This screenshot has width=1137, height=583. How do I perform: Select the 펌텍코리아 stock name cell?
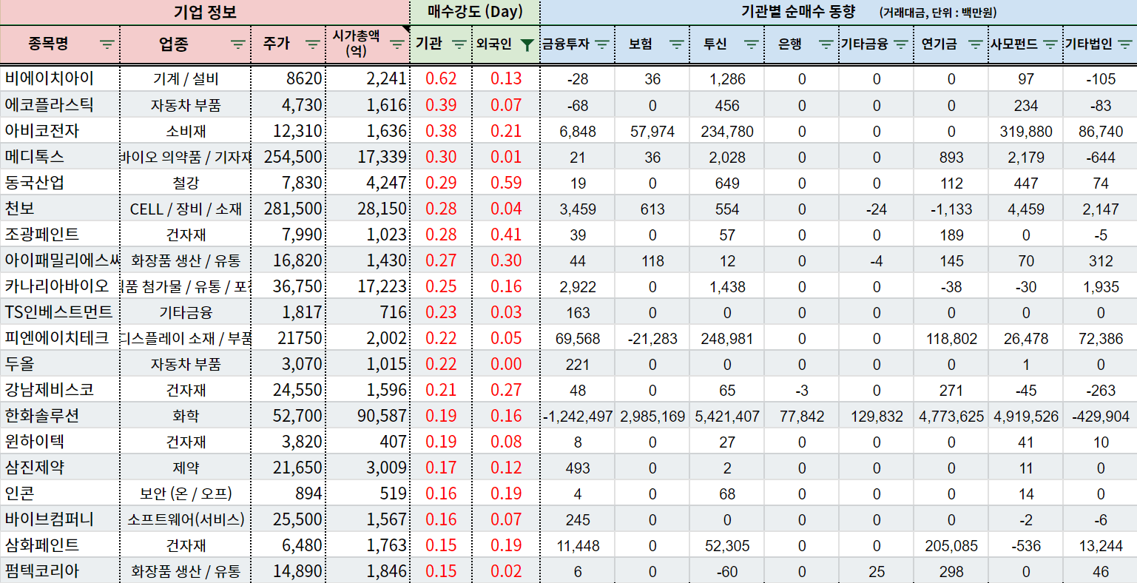(x=59, y=570)
